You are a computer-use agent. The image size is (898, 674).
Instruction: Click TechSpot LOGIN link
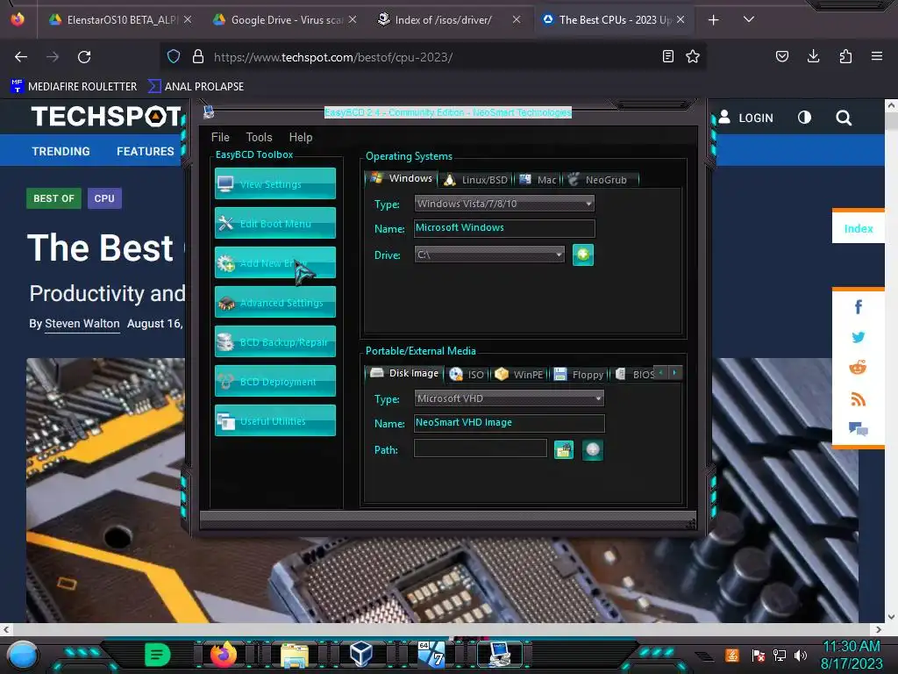coord(745,118)
